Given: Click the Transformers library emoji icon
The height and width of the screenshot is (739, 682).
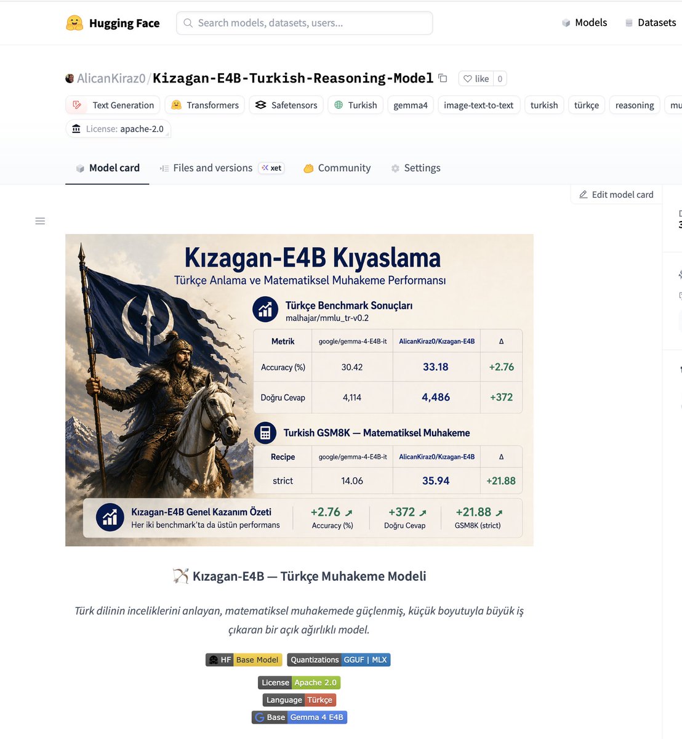Looking at the screenshot, I should coord(174,105).
